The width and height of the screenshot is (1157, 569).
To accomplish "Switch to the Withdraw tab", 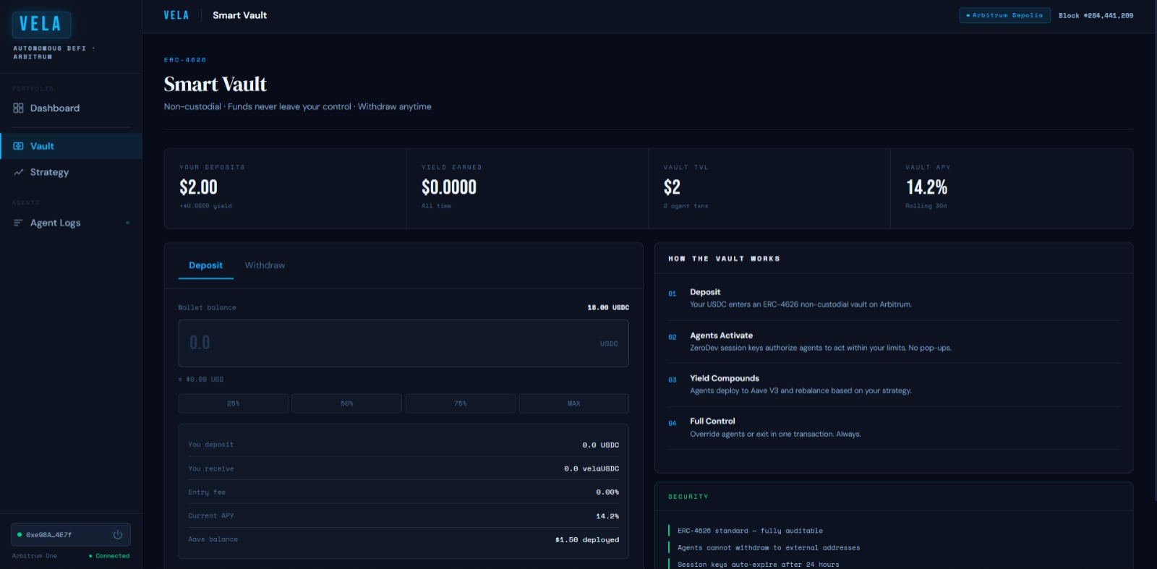I will point(265,265).
